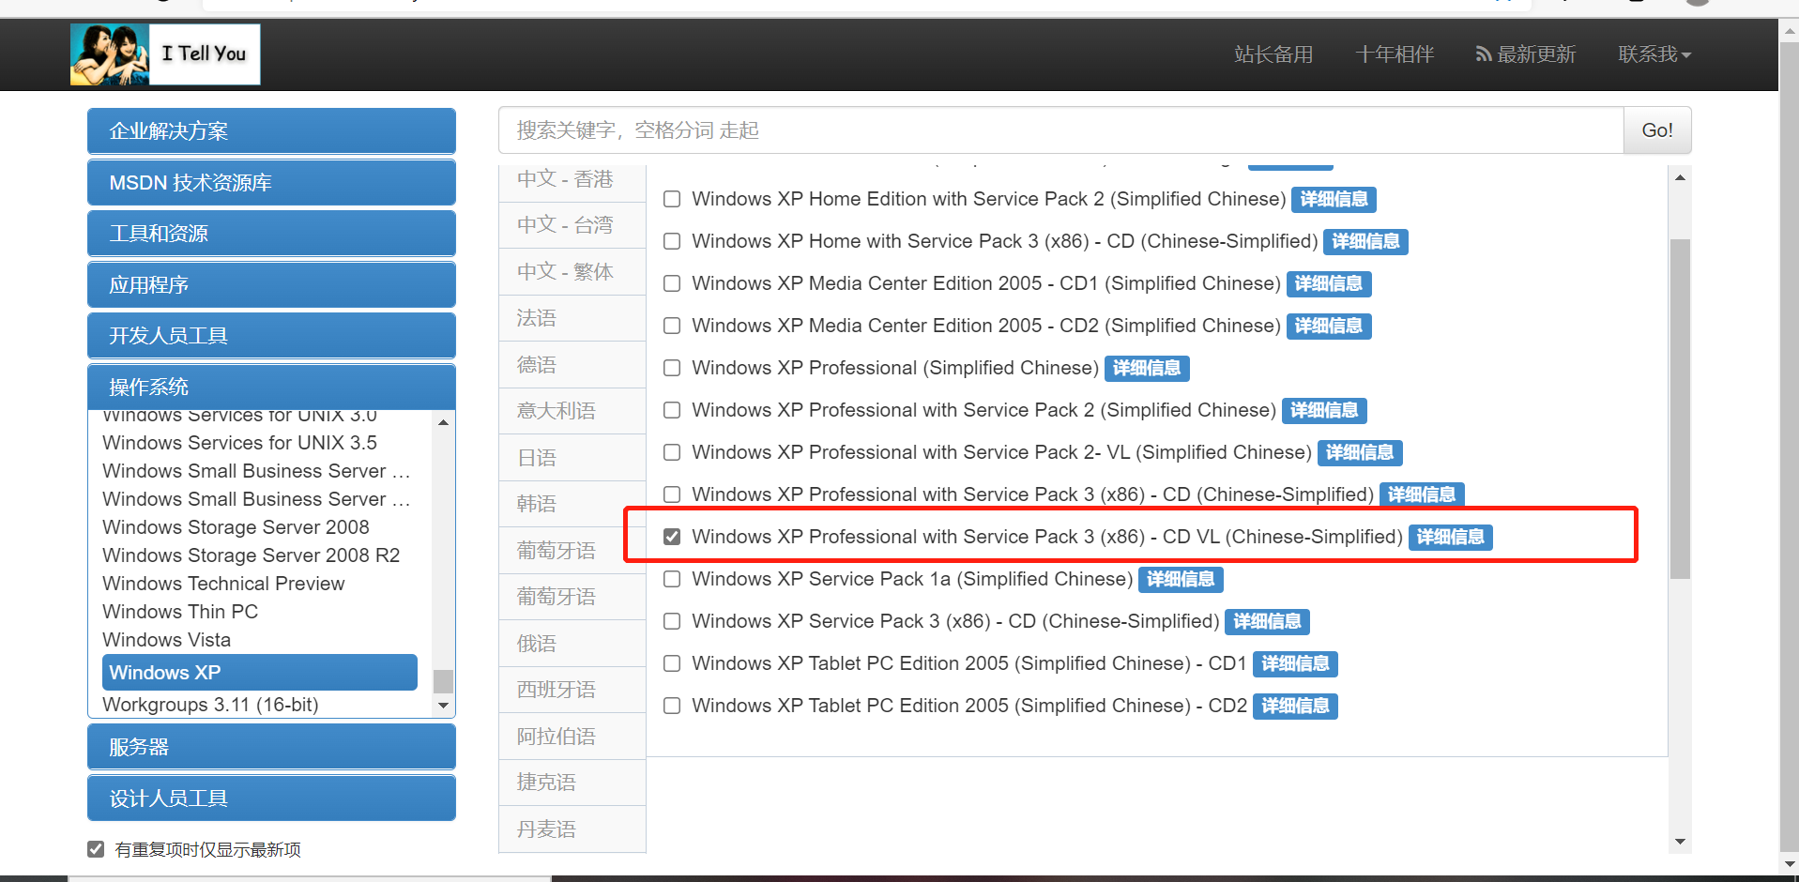This screenshot has width=1799, height=882.
Task: Click the I Tell You site logo
Action: (x=165, y=54)
